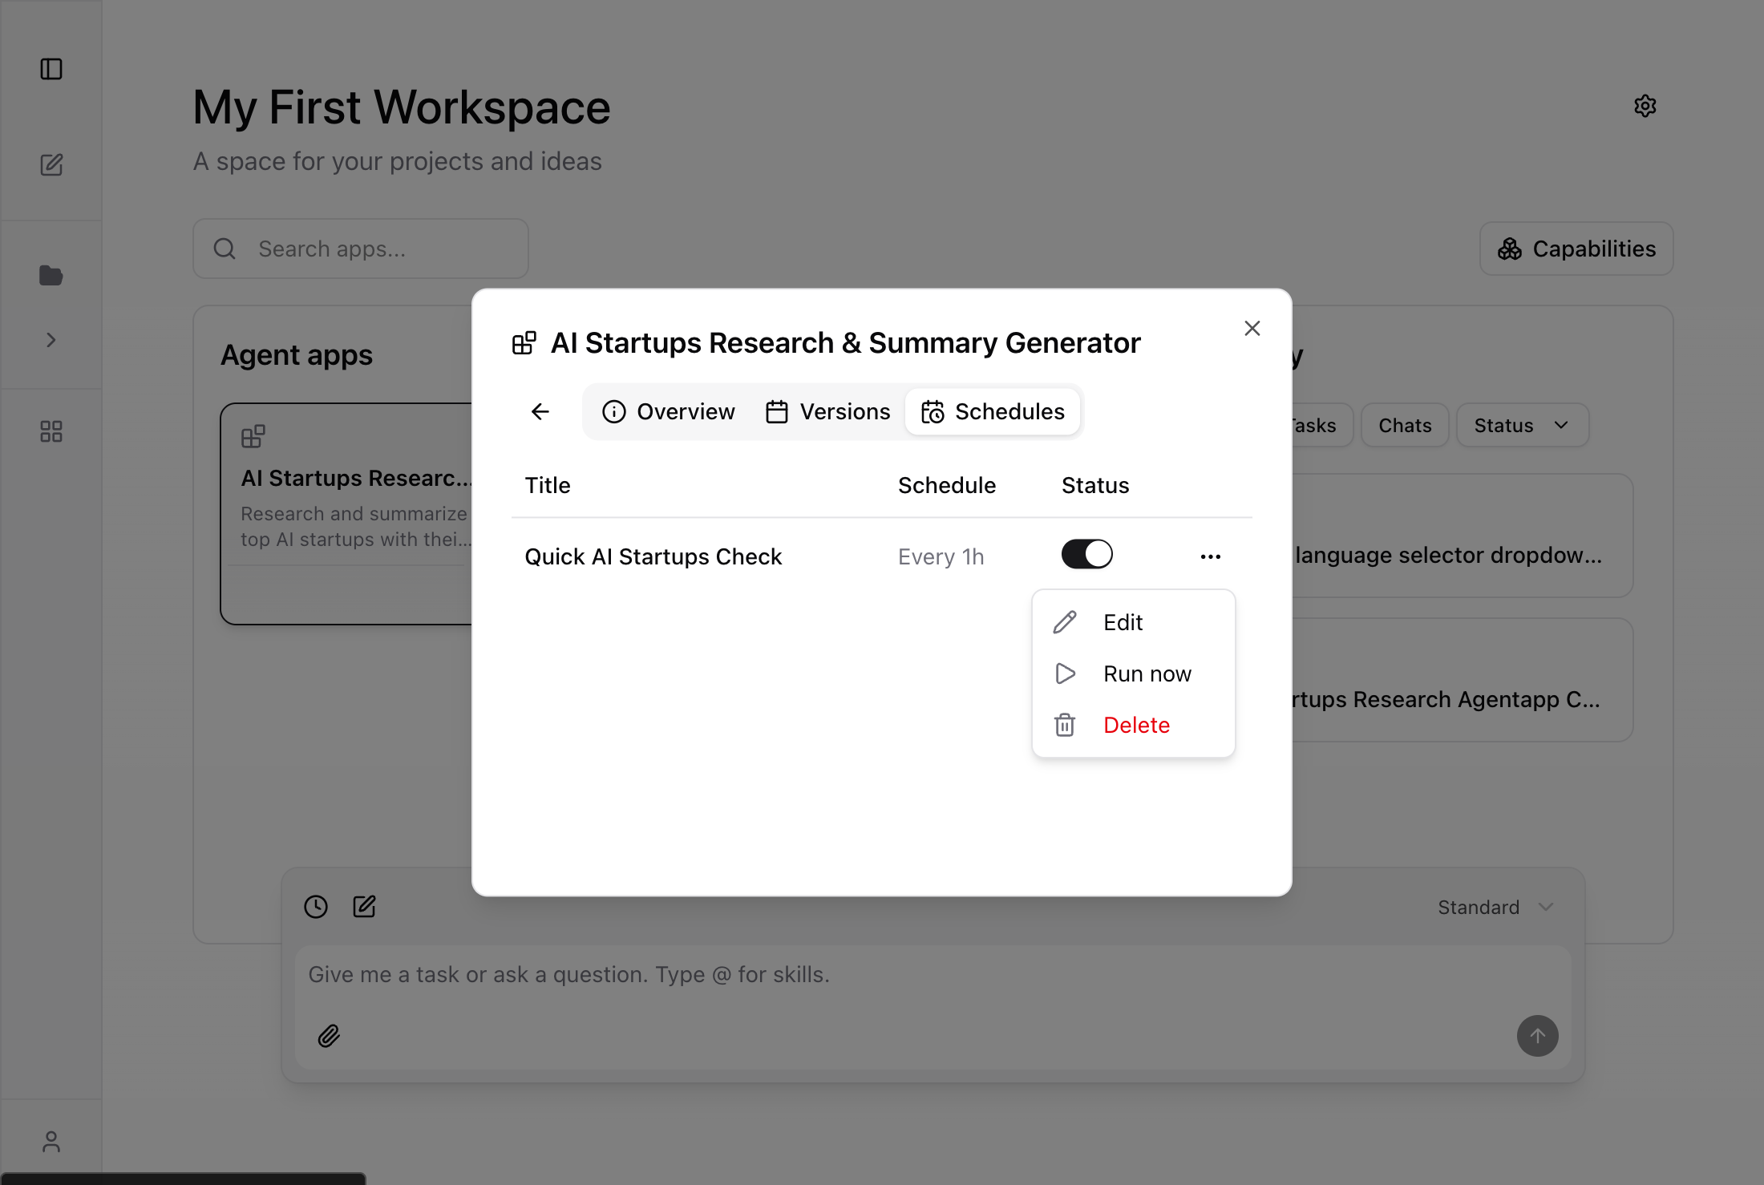Viewport: 1764px width, 1185px height.
Task: Send the message with the arrow button
Action: tap(1538, 1036)
